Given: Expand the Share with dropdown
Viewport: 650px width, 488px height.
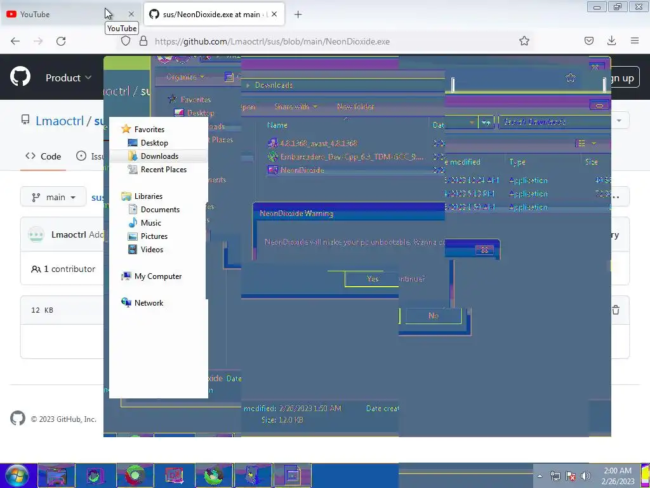Looking at the screenshot, I should [296, 107].
